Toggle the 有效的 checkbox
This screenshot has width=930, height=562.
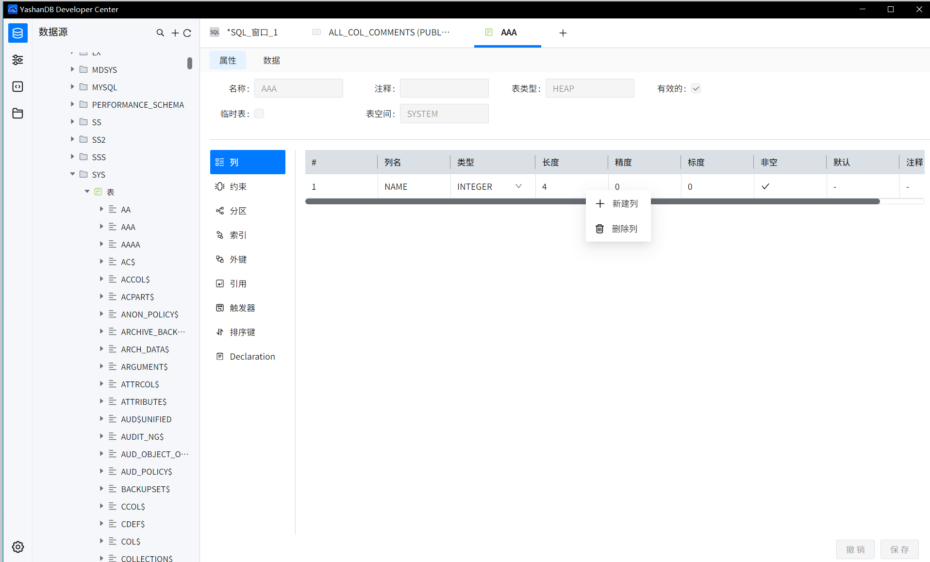click(696, 88)
